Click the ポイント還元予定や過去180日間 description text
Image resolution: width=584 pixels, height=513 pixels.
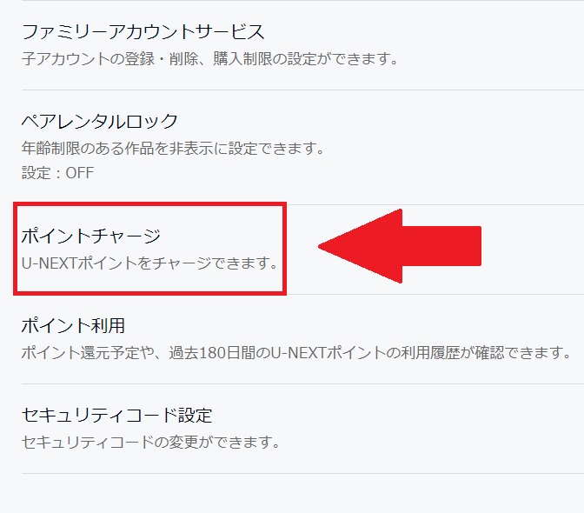coord(296,352)
